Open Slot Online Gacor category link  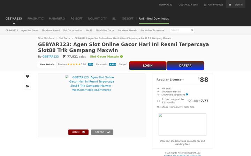pyautogui.click(x=105, y=31)
